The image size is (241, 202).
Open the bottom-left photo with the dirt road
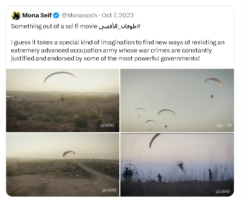(x=63, y=165)
